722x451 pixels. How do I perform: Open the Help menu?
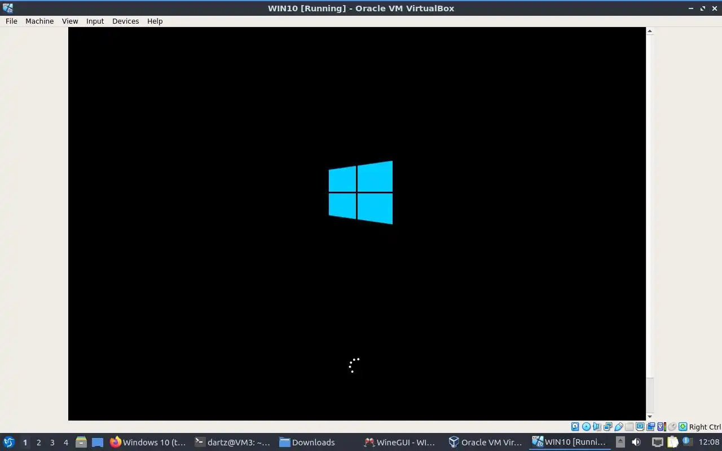(155, 21)
